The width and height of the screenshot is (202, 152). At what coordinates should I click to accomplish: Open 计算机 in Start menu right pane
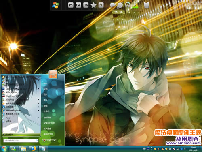tap(46, 111)
